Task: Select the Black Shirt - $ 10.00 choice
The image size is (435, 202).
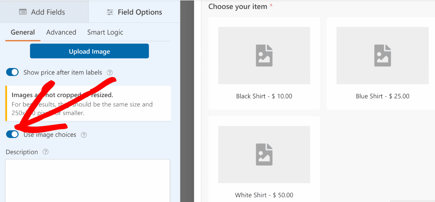Action: click(264, 63)
